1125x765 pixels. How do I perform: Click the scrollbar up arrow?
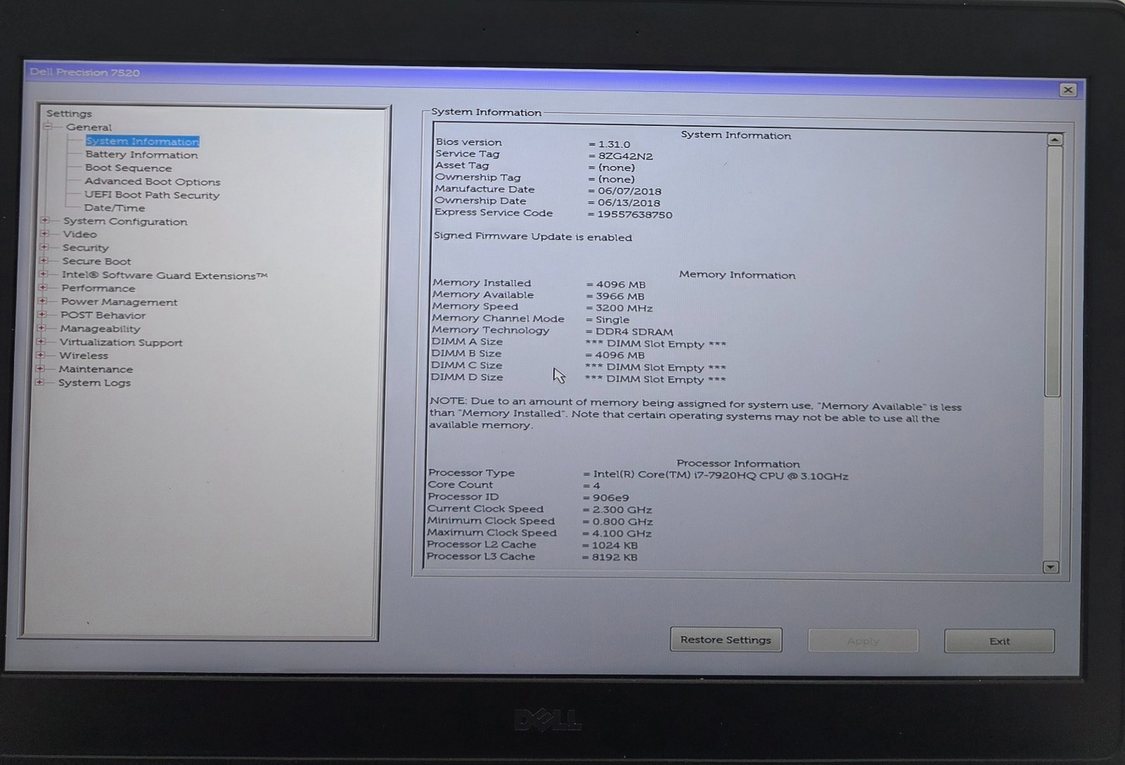click(x=1054, y=140)
